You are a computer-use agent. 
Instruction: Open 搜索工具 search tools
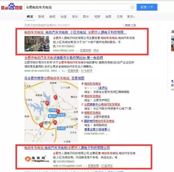coord(130,25)
